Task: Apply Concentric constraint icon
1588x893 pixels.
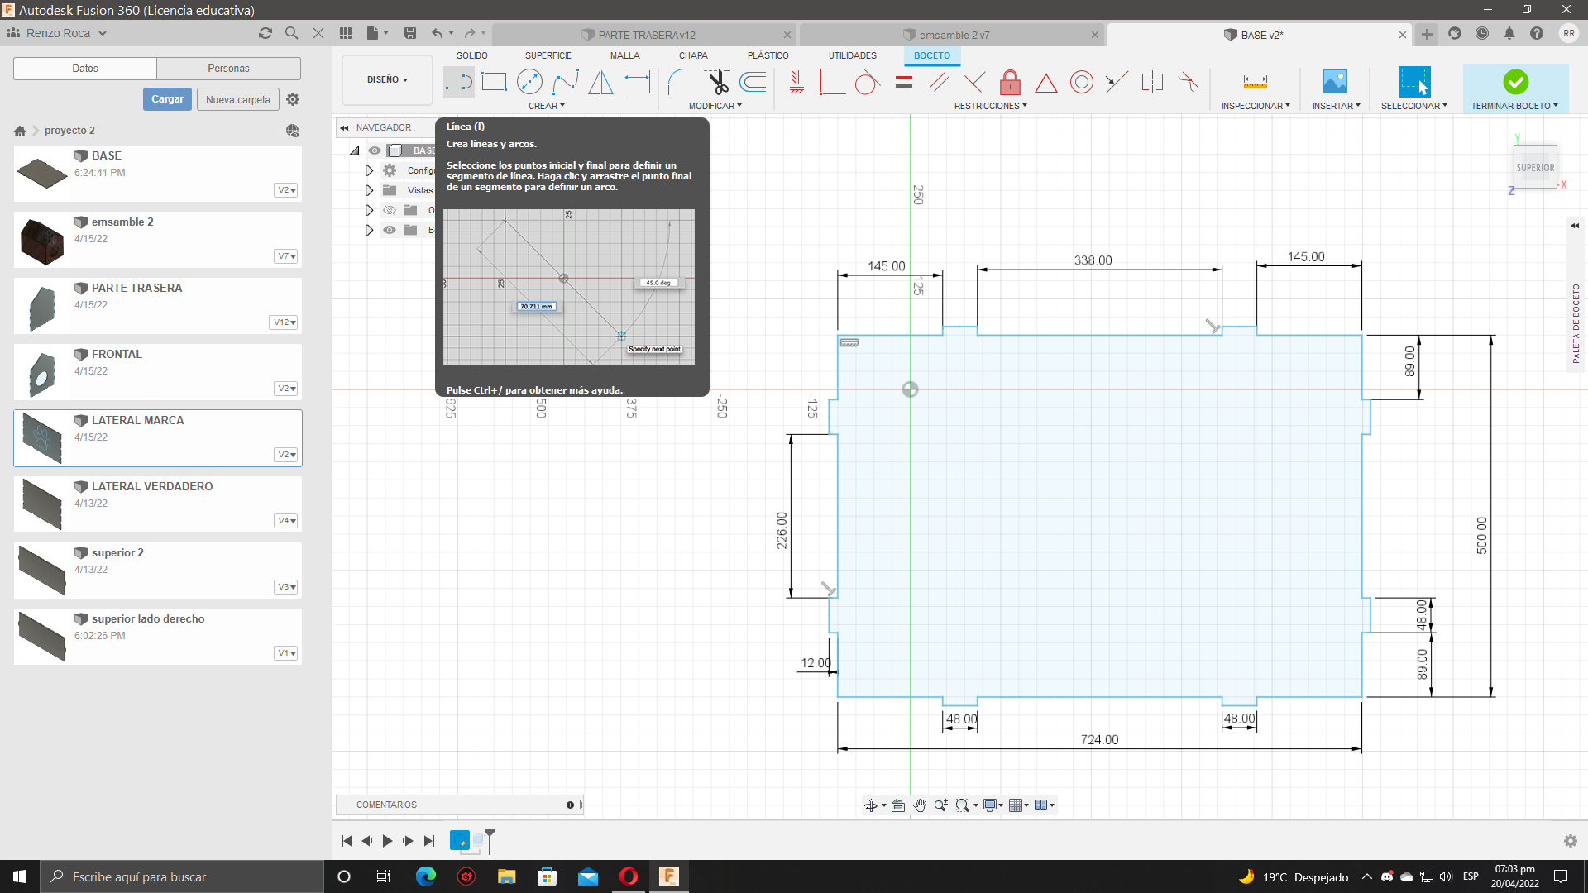Action: (x=1081, y=82)
